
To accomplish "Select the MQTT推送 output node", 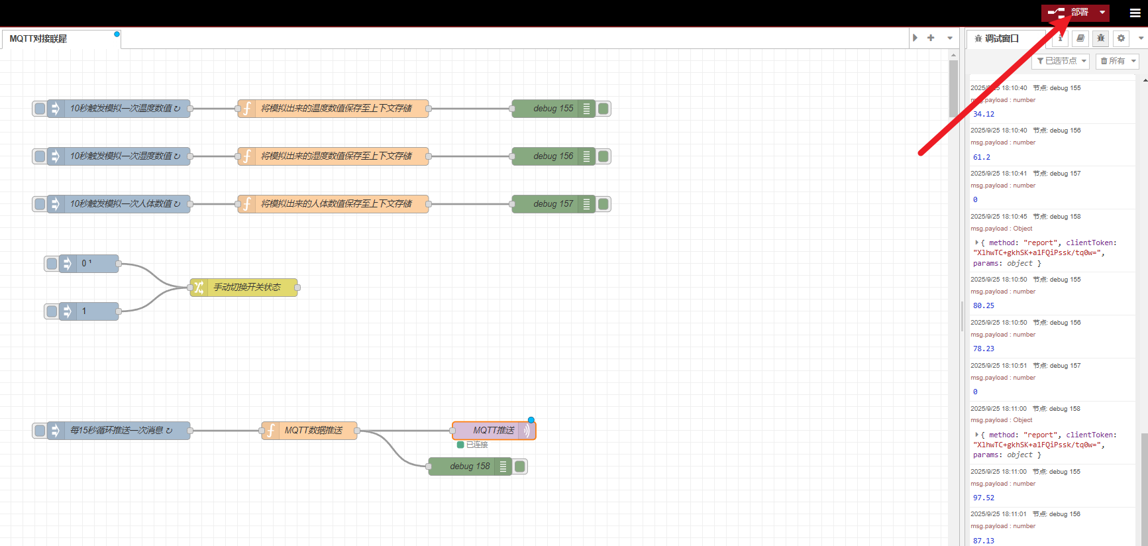I will 493,431.
